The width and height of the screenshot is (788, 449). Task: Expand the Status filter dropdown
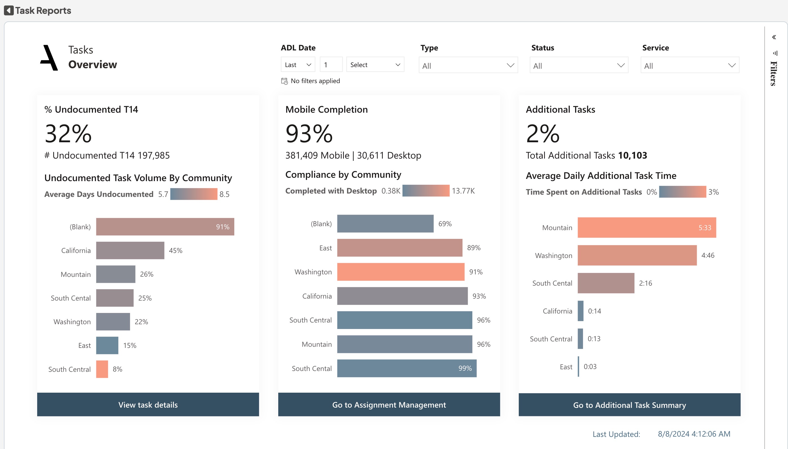pos(579,65)
